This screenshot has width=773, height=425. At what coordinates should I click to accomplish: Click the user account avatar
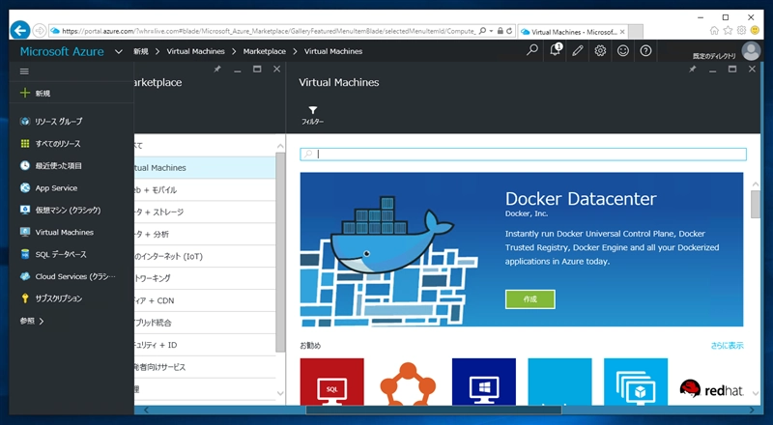point(751,51)
